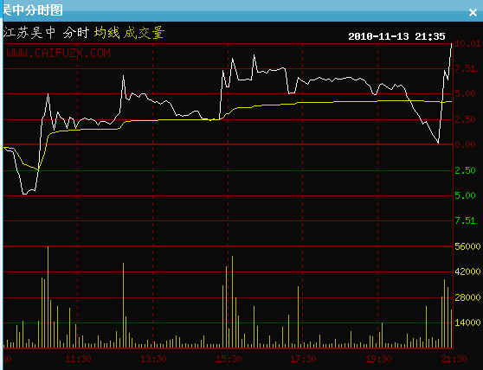This screenshot has width=483, height=370.
Task: Click the 11:30 time axis marker
Action: pyautogui.click(x=78, y=359)
